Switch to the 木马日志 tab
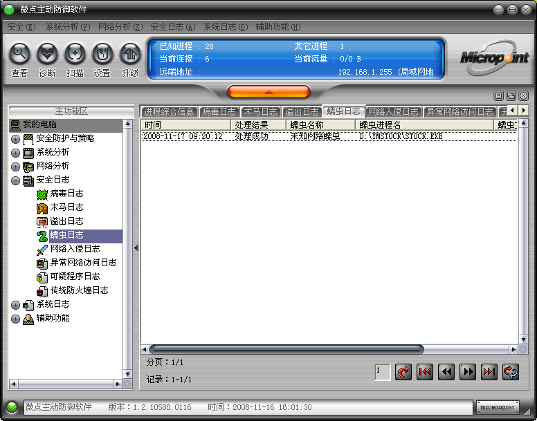537x421 pixels. tap(261, 111)
